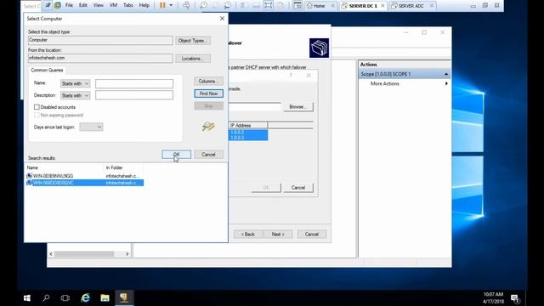Image resolution: width=544 pixels, height=306 pixels.
Task: Collapse the Scope [1.0.0.0] SCOPE 1 actions header
Action: pos(446,74)
